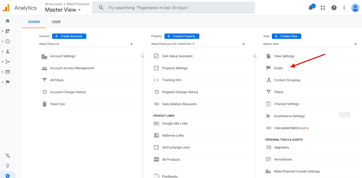This screenshot has height=178, width=362.
Task: Open Behavior window icon in sidebar
Action: [8, 72]
